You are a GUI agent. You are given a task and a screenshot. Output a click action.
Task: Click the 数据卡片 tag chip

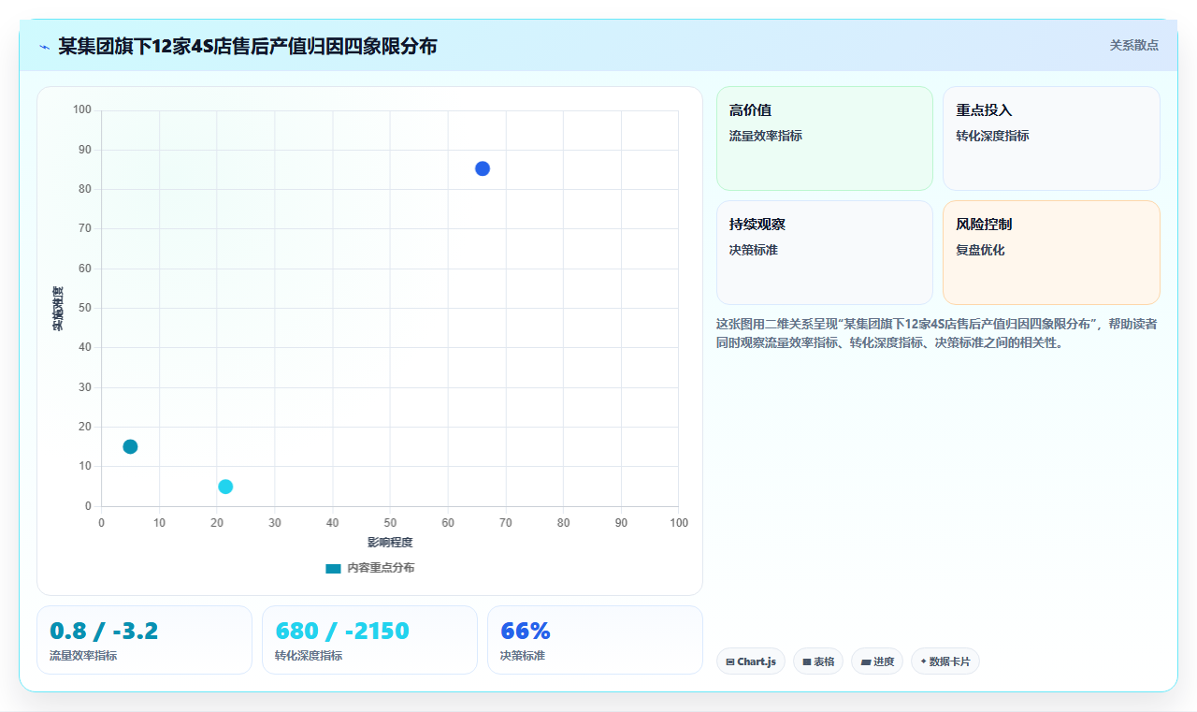[945, 661]
